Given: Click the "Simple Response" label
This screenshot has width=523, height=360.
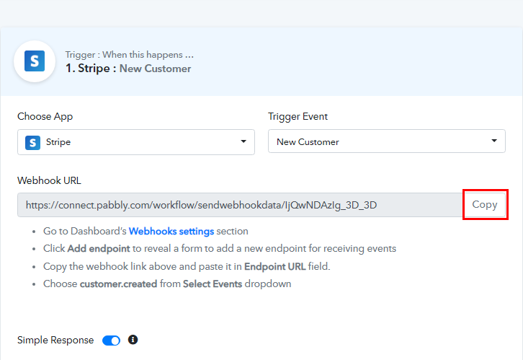Looking at the screenshot, I should tap(55, 340).
